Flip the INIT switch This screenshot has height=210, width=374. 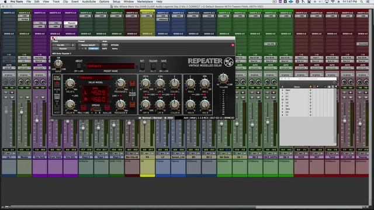click(142, 66)
